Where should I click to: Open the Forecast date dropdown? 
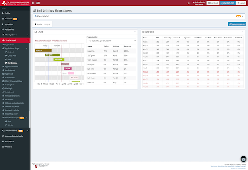point(112,41)
